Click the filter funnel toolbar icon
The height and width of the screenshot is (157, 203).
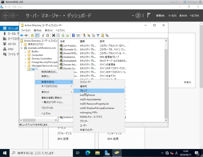pos(98,35)
